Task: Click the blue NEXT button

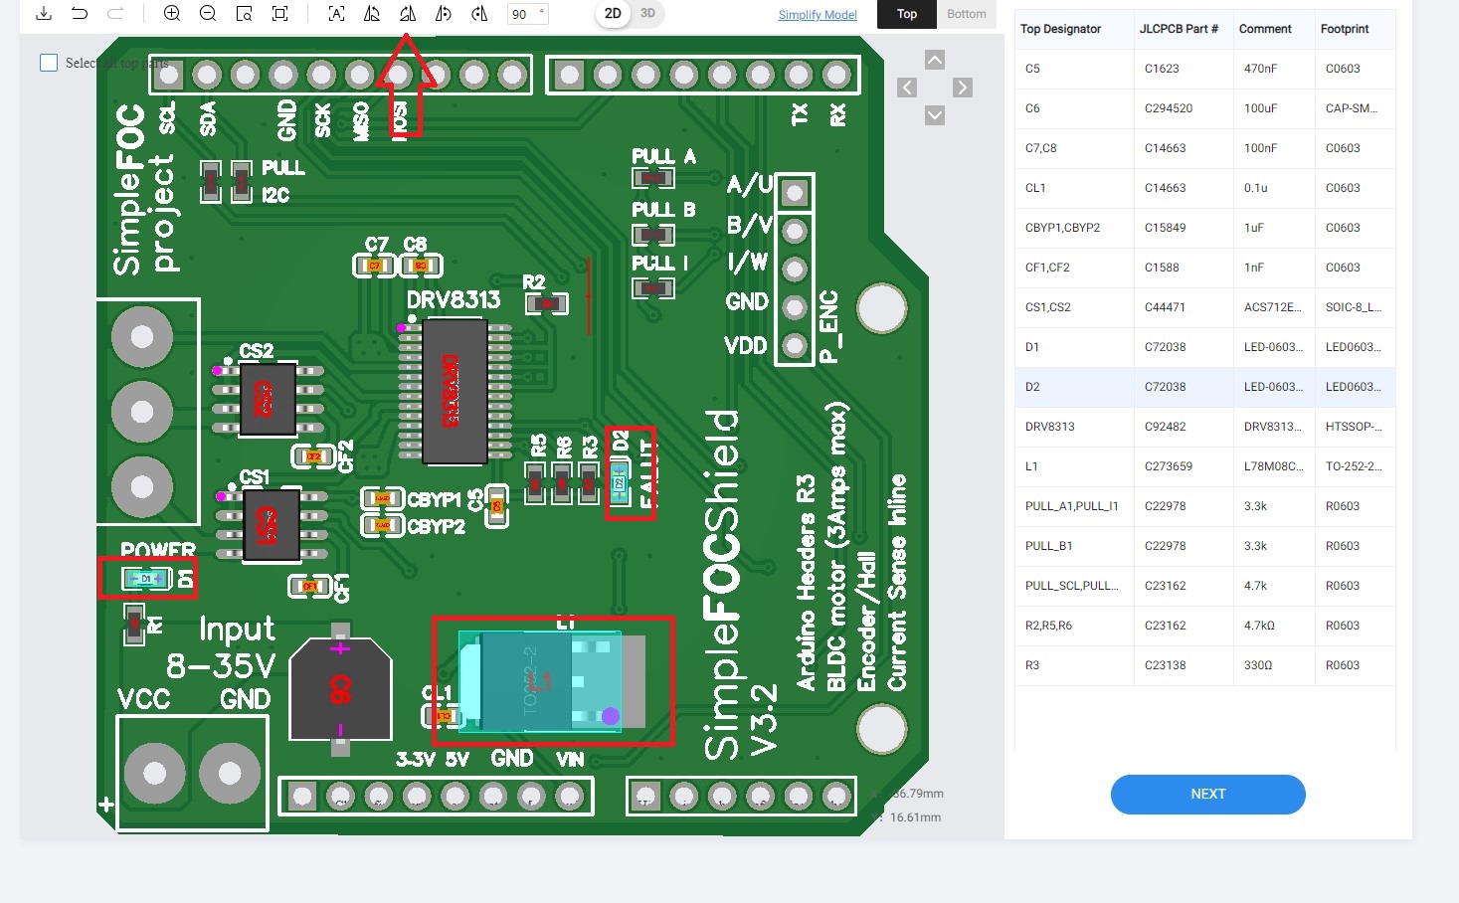Action: click(x=1207, y=794)
